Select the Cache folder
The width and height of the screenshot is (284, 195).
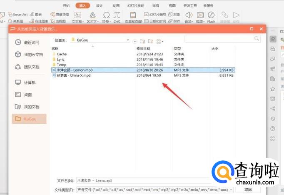click(143, 54)
